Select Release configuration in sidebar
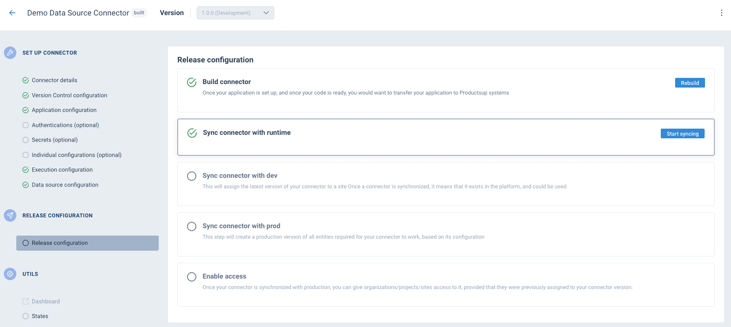The width and height of the screenshot is (731, 327). (x=60, y=243)
